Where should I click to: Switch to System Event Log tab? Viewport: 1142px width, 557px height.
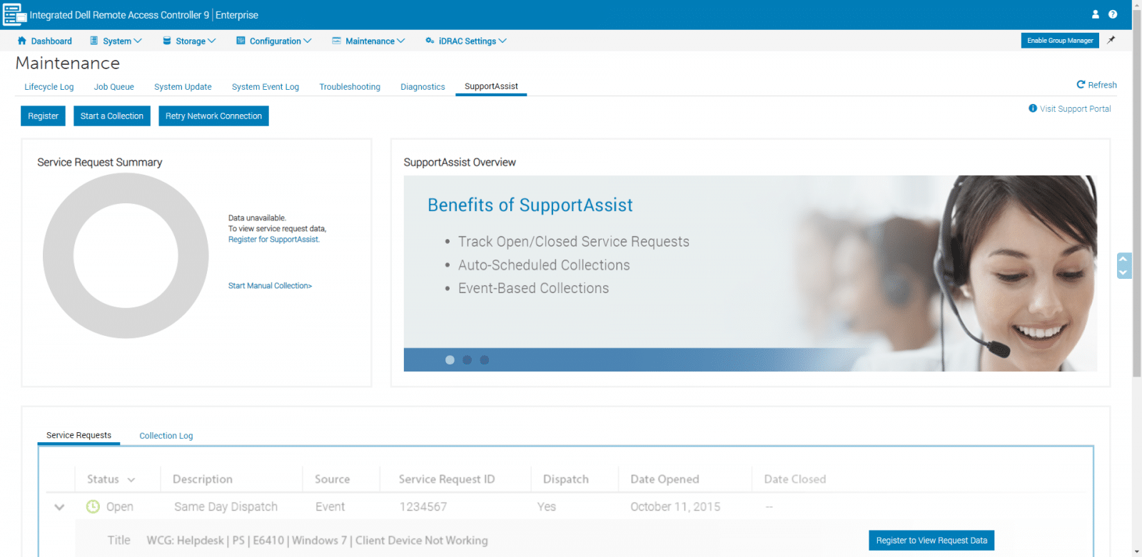[266, 87]
